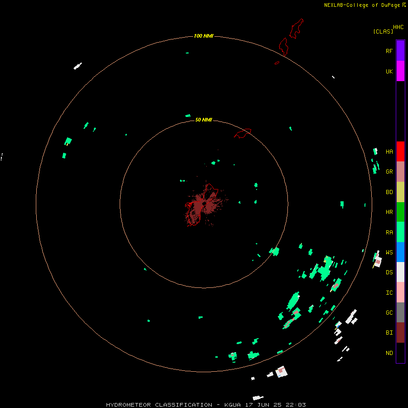The width and height of the screenshot is (408, 408).
Task: Click the 22:03 timestamp
Action: tap(296, 405)
